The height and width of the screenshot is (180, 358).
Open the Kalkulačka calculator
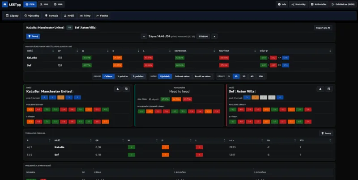319,4
